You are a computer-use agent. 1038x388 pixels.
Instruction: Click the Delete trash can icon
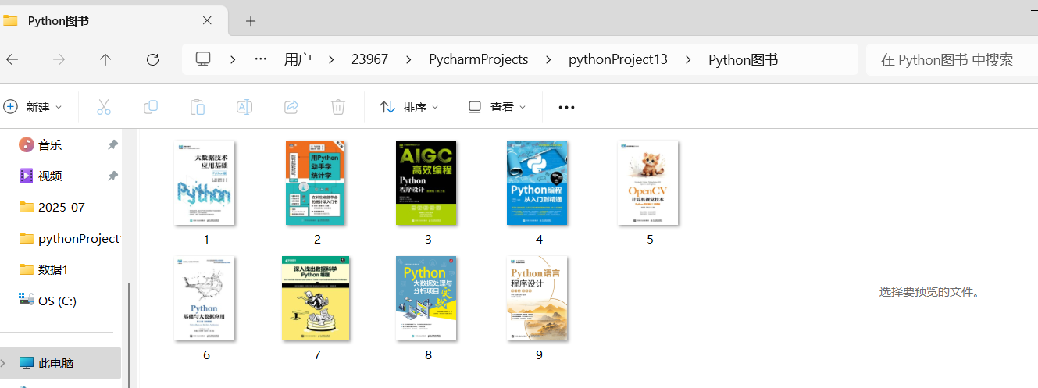coord(338,107)
